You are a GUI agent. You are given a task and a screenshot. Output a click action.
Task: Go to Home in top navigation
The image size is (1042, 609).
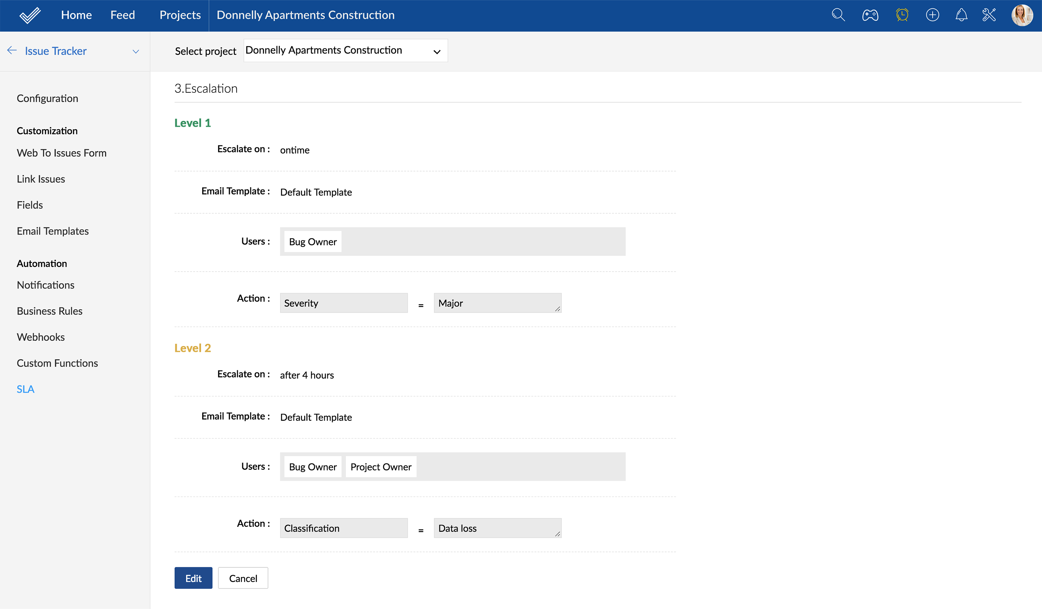click(x=77, y=15)
